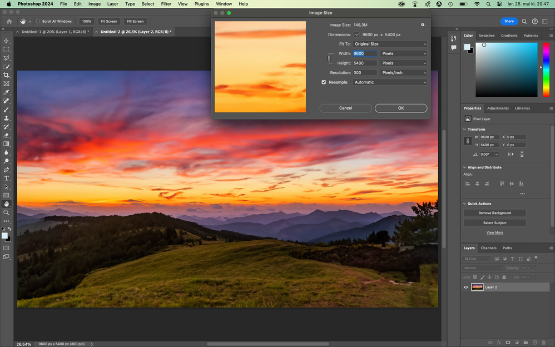This screenshot has width=555, height=347.
Task: Select the Eraser tool
Action: [x=6, y=135]
